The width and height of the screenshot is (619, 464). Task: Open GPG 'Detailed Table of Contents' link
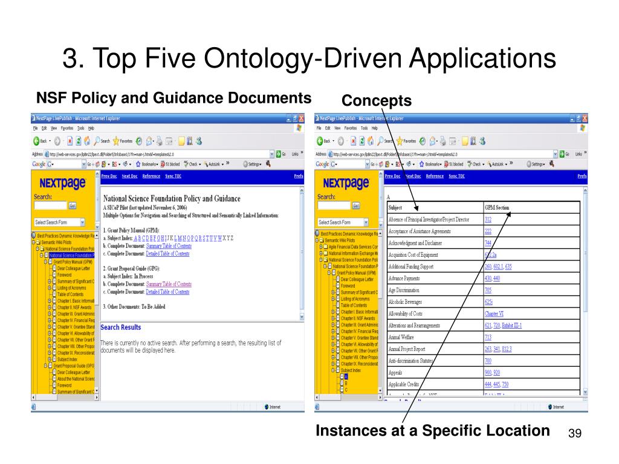point(167,292)
